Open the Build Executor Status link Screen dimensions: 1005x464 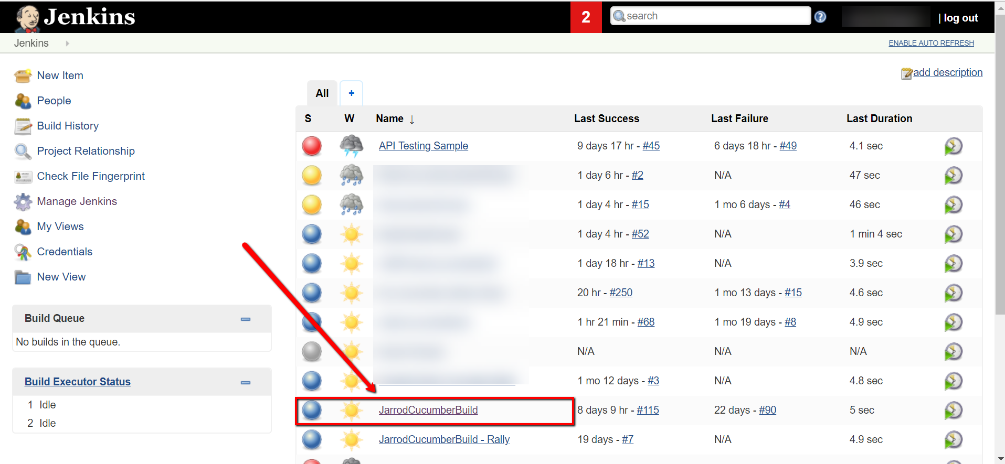[x=78, y=382]
